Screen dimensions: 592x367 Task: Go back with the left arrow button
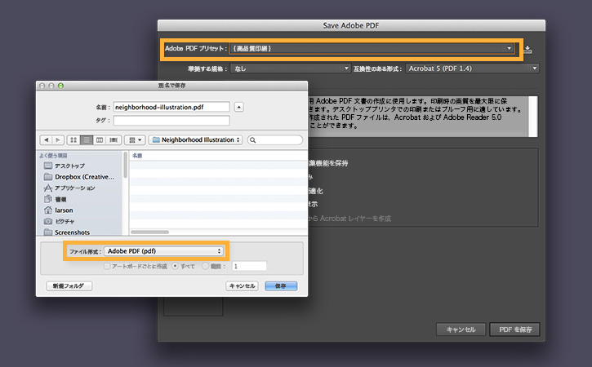pyautogui.click(x=46, y=140)
